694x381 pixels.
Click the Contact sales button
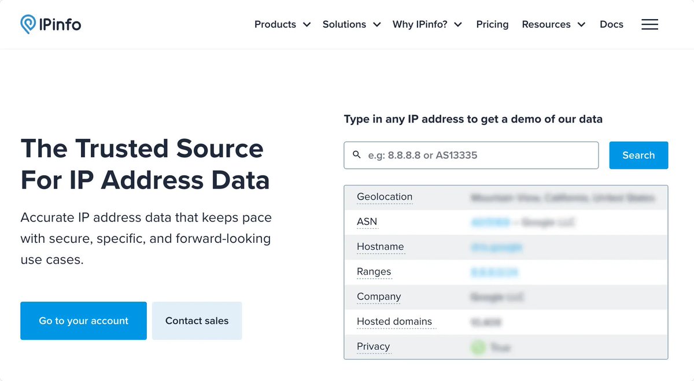(x=197, y=320)
